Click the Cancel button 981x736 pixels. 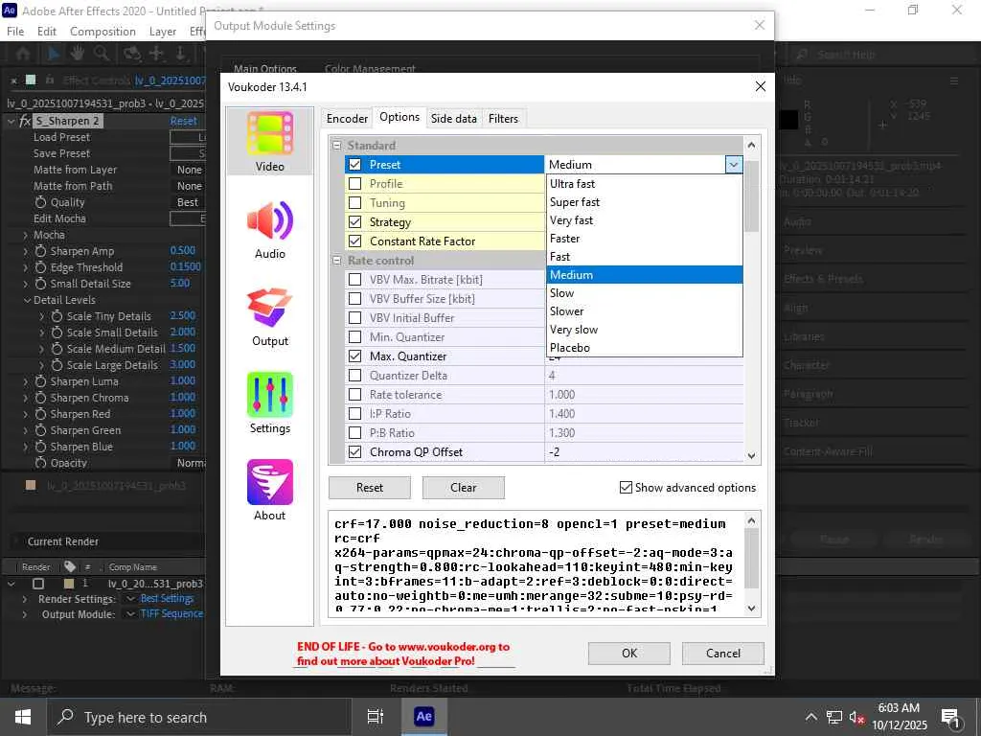point(723,654)
